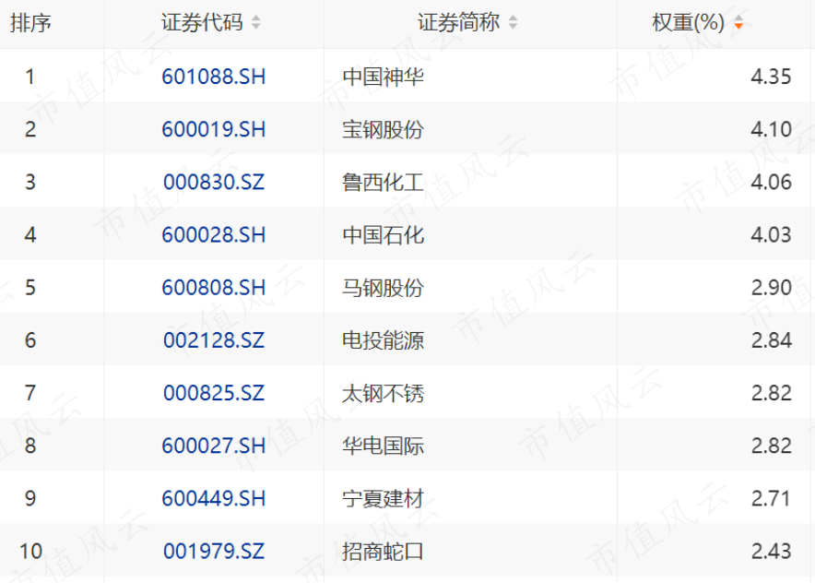Open stock code 001979.SZ
815x583 pixels.
(x=214, y=552)
